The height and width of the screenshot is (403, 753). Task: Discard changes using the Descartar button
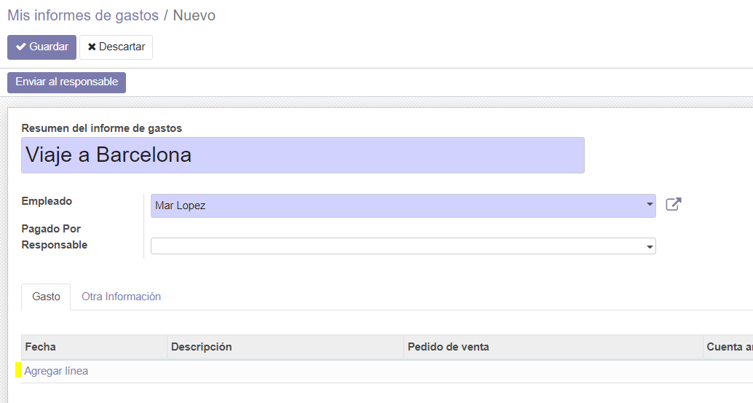click(x=117, y=47)
